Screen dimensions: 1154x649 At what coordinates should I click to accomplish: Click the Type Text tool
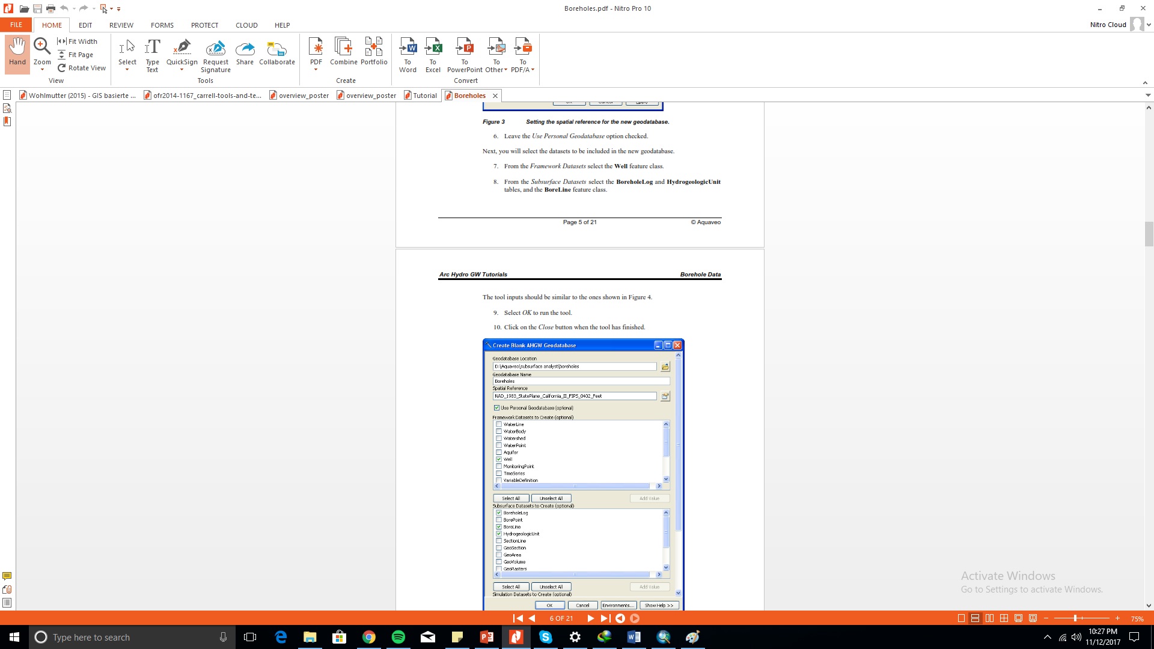(x=152, y=54)
